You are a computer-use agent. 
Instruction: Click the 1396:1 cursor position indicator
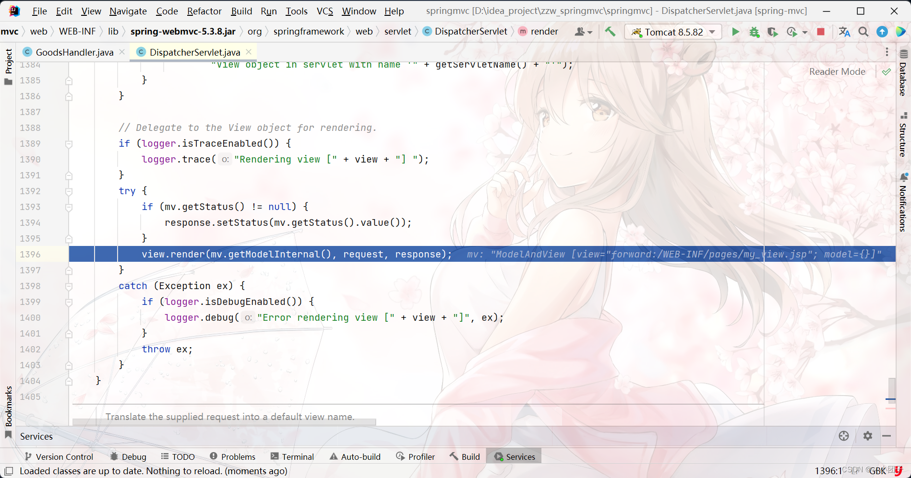pos(828,471)
